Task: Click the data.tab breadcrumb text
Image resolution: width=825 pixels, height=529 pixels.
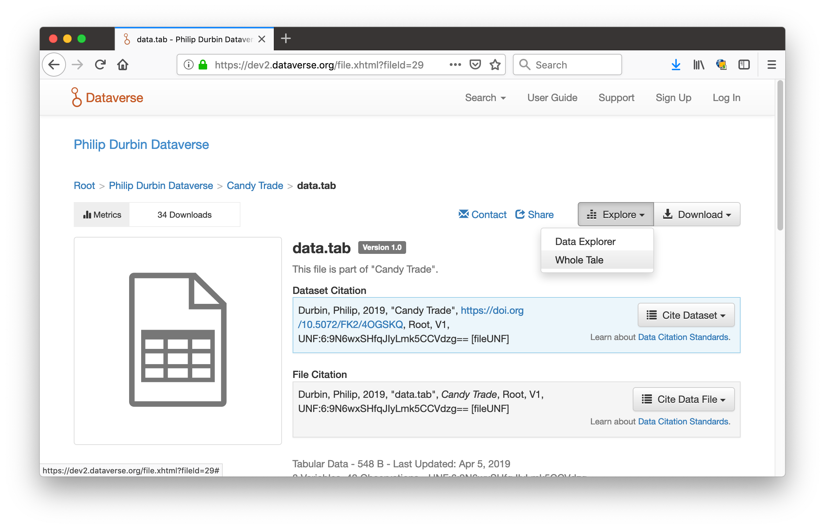Action: point(316,185)
